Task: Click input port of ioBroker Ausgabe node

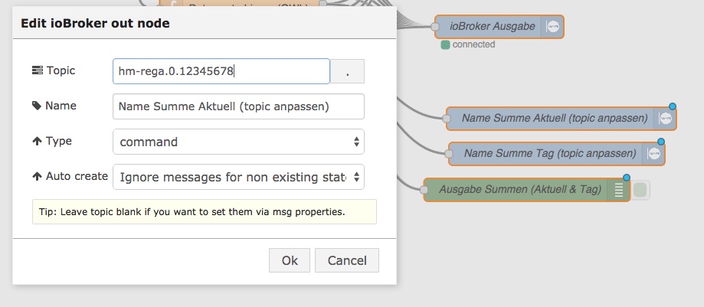Action: click(435, 28)
